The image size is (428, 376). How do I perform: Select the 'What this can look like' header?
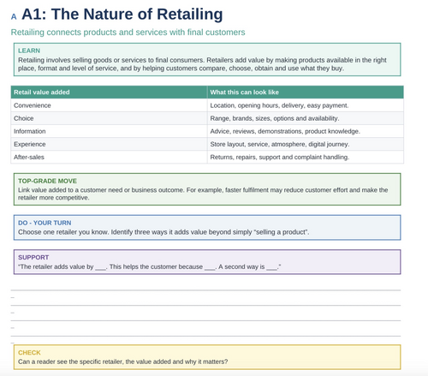point(245,93)
